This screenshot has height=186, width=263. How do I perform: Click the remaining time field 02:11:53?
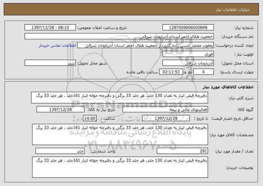171,72
